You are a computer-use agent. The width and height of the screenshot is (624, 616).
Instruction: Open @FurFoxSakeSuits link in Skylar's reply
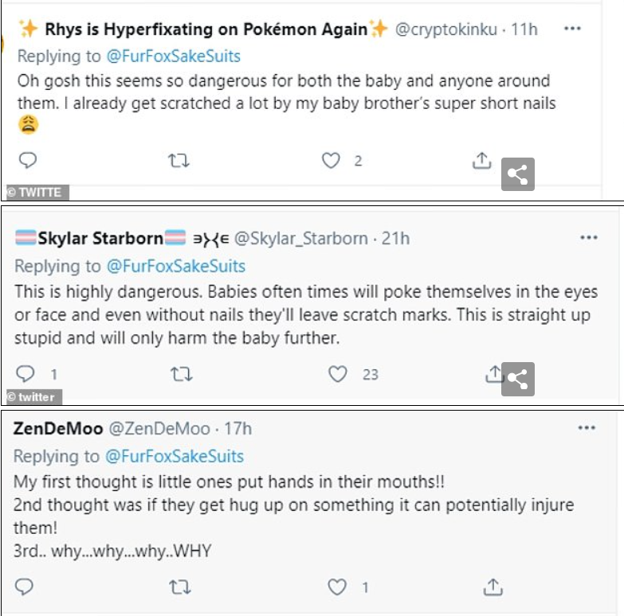click(175, 266)
